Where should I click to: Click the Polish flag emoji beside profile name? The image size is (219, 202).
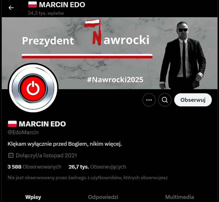click(12, 124)
